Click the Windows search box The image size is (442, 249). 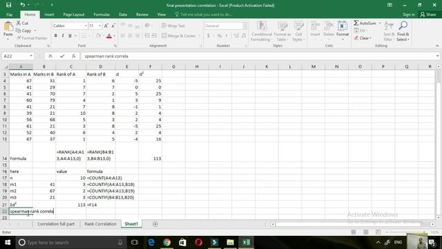(x=70, y=242)
